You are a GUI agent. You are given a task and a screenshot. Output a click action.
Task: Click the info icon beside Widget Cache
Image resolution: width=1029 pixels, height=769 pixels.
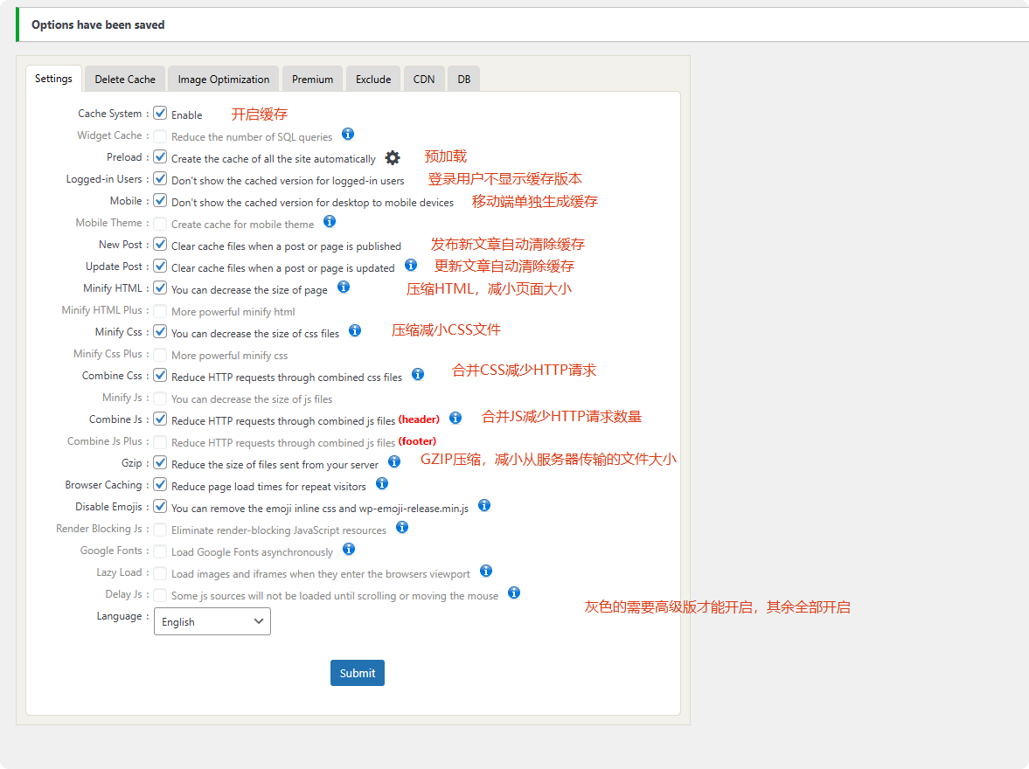click(348, 134)
